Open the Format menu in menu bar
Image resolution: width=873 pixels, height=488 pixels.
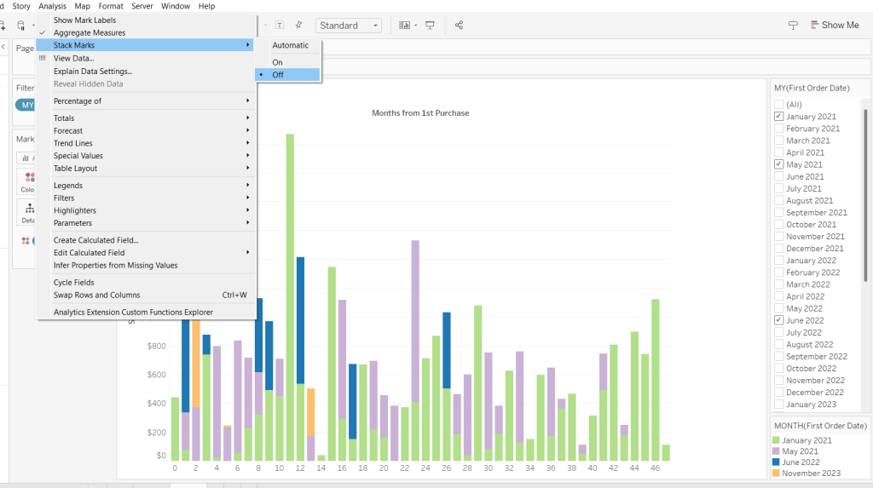[x=111, y=6]
